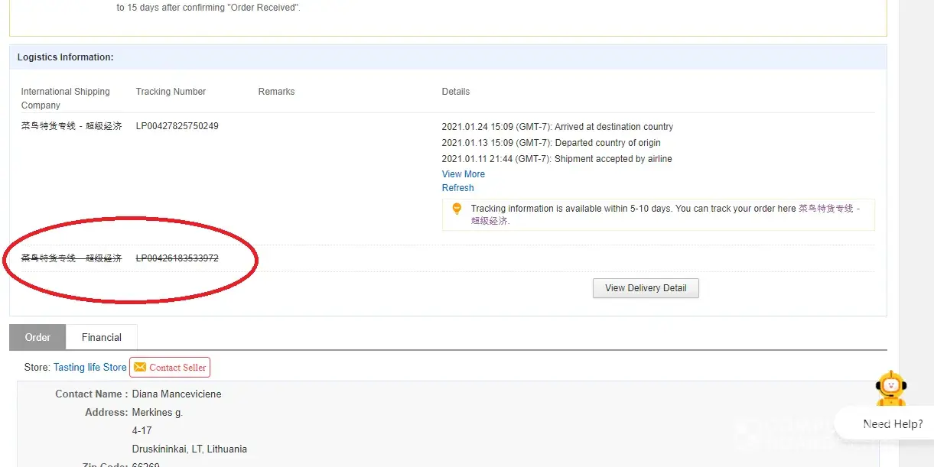Open the Tasting life Store link
Viewport: 934px width, 467px height.
point(89,368)
